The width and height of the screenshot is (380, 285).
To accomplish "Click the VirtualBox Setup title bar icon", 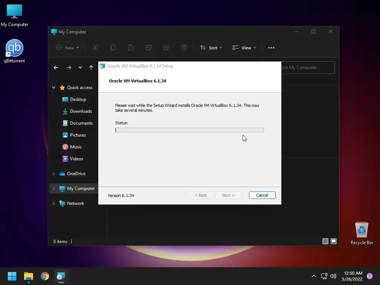I will (x=102, y=66).
